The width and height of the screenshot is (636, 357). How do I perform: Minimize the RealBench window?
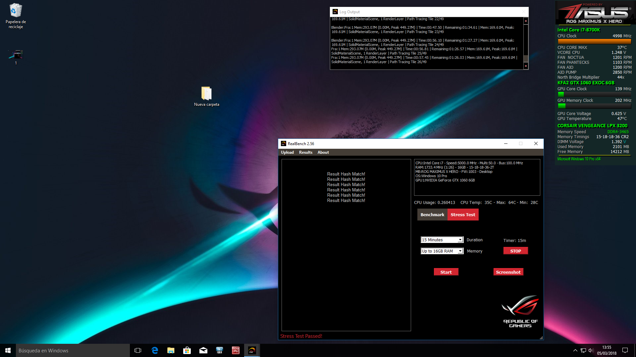[x=505, y=143]
